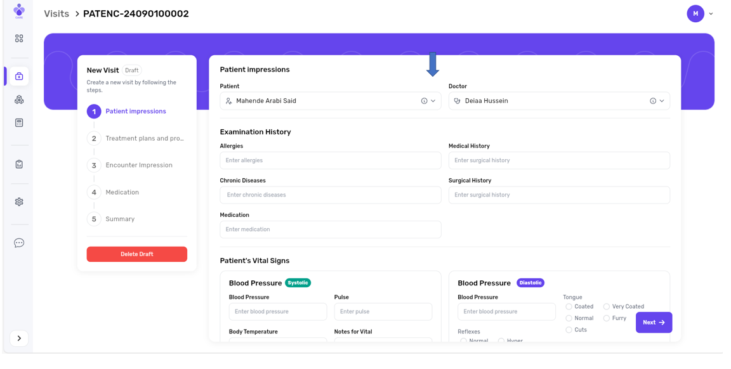The image size is (731, 369).
Task: Select the Coated tongue radio option
Action: coord(569,307)
